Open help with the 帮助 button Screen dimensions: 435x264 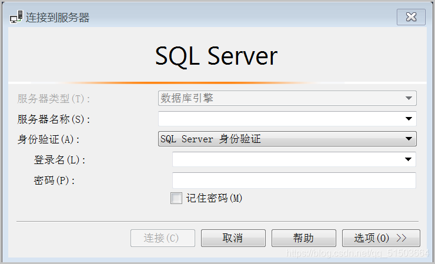pyautogui.click(x=304, y=238)
